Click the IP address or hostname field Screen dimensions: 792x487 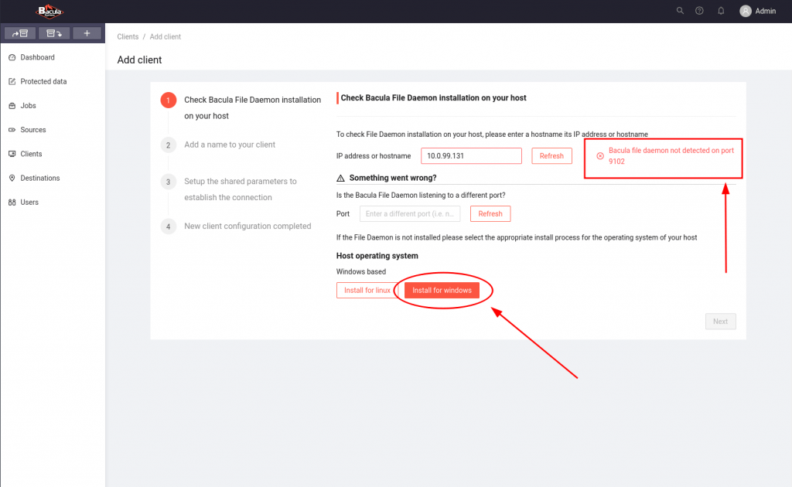(471, 156)
